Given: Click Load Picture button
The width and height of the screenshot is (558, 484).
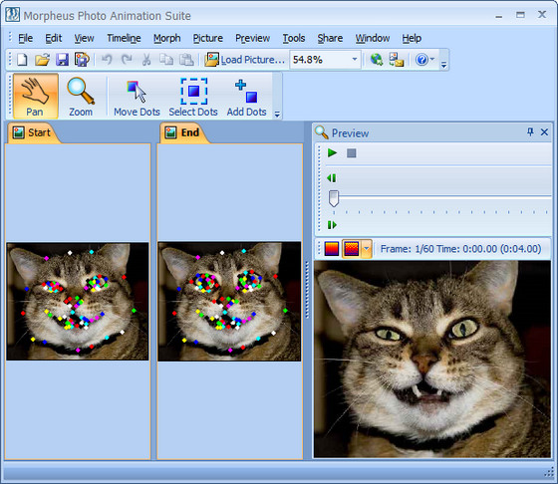Looking at the screenshot, I should (x=245, y=60).
